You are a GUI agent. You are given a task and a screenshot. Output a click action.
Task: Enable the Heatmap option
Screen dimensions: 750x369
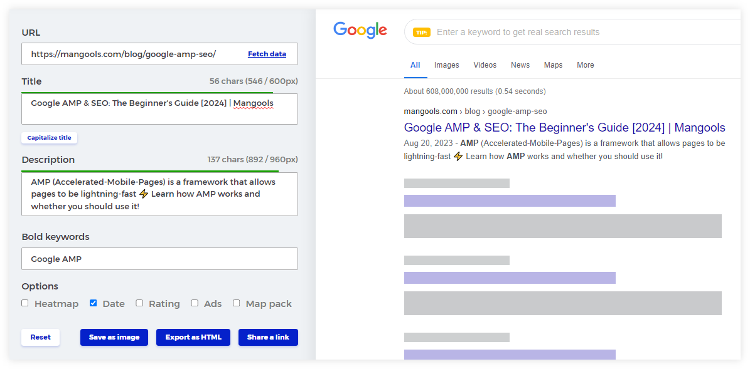[24, 303]
